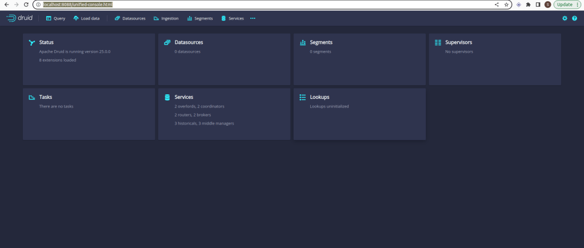
Task: Open the help question mark menu
Action: (574, 18)
